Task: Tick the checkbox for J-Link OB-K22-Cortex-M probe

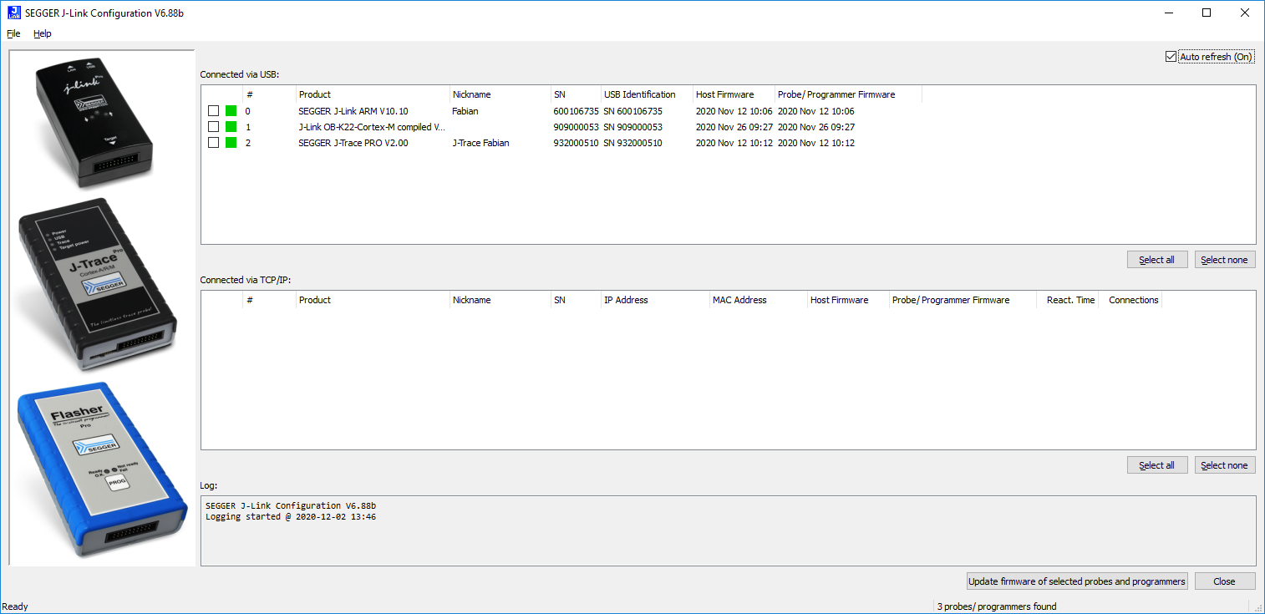Action: 214,127
